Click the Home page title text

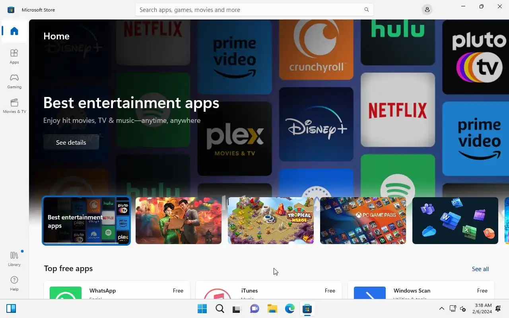pos(56,36)
